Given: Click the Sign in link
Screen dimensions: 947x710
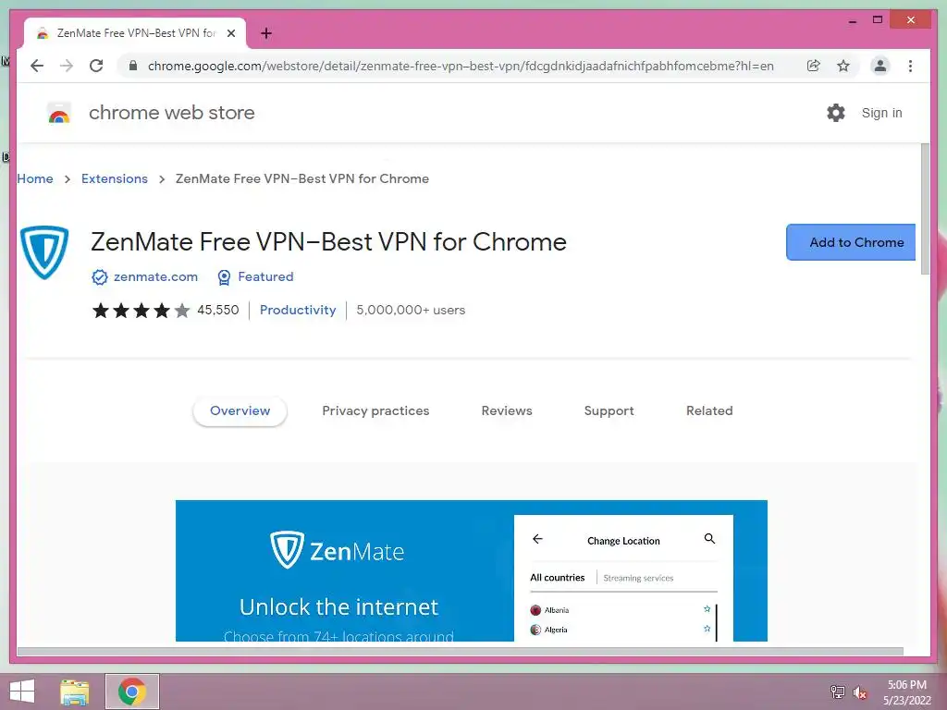Looking at the screenshot, I should [881, 113].
